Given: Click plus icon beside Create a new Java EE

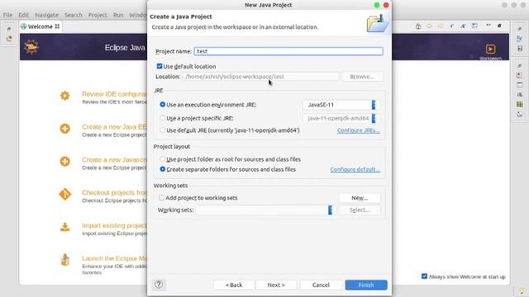Looking at the screenshot, I should (x=64, y=129).
